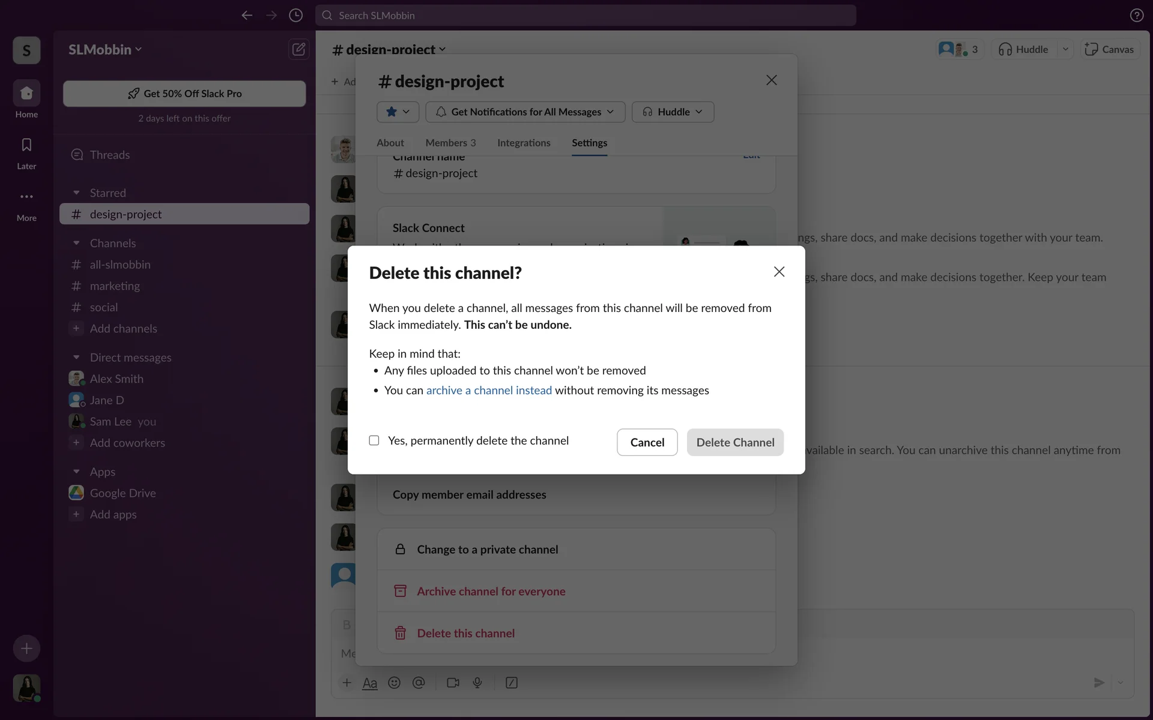The image size is (1153, 720).
Task: Click 'archive a channel instead' link
Action: click(489, 391)
